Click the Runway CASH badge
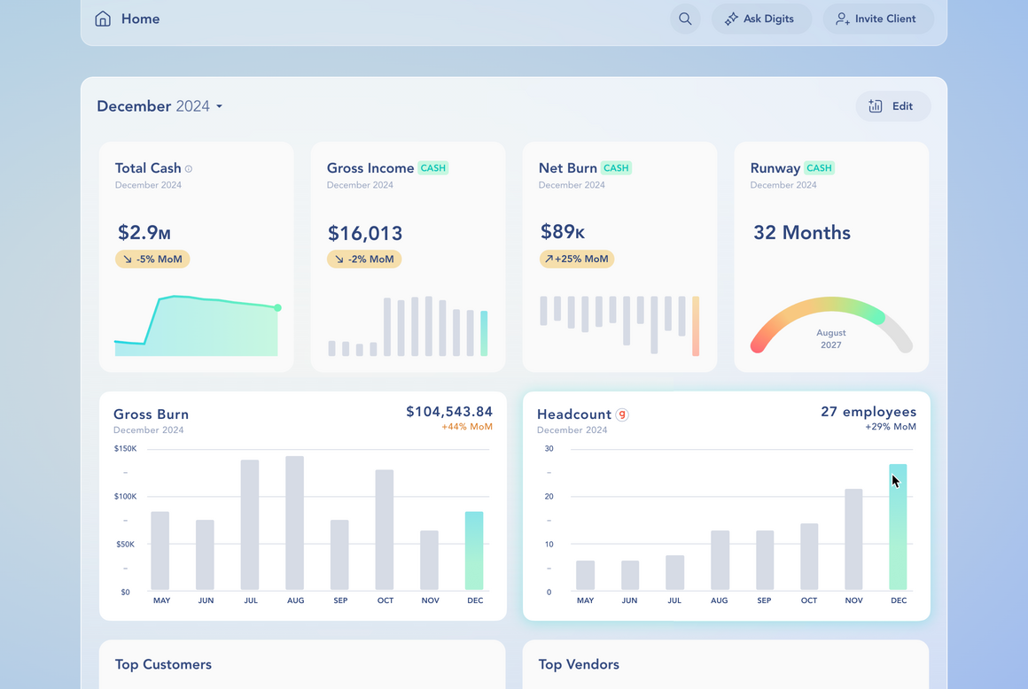The height and width of the screenshot is (689, 1028). point(819,168)
